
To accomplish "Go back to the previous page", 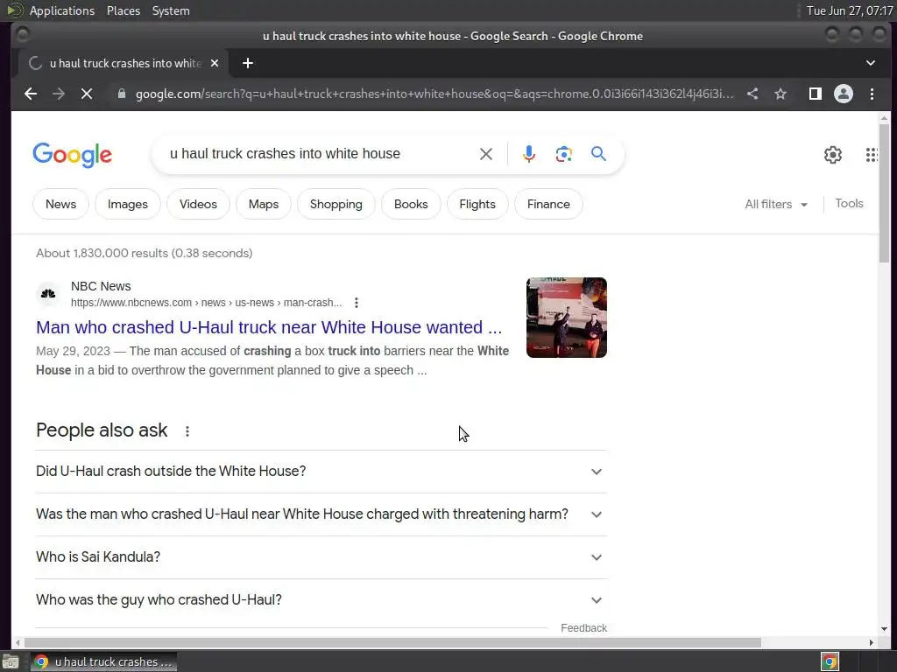I will coord(31,94).
